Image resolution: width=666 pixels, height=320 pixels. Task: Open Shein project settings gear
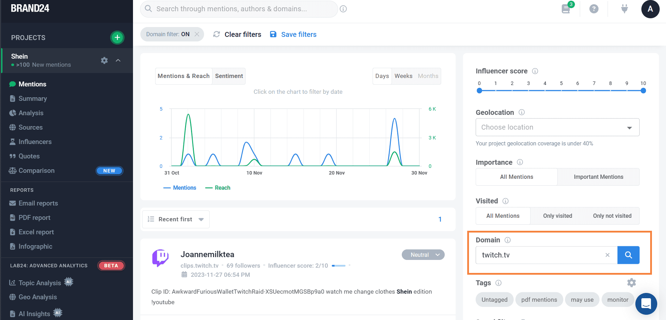pos(104,60)
